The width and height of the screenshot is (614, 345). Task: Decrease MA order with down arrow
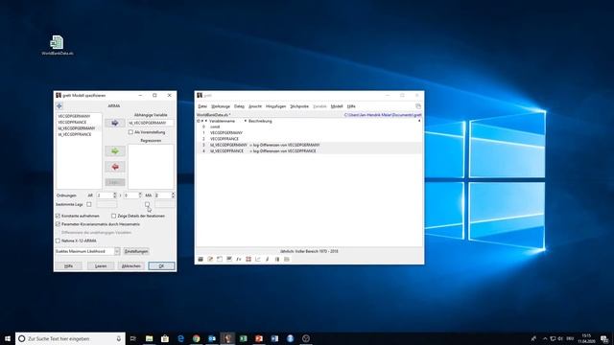[x=173, y=196]
